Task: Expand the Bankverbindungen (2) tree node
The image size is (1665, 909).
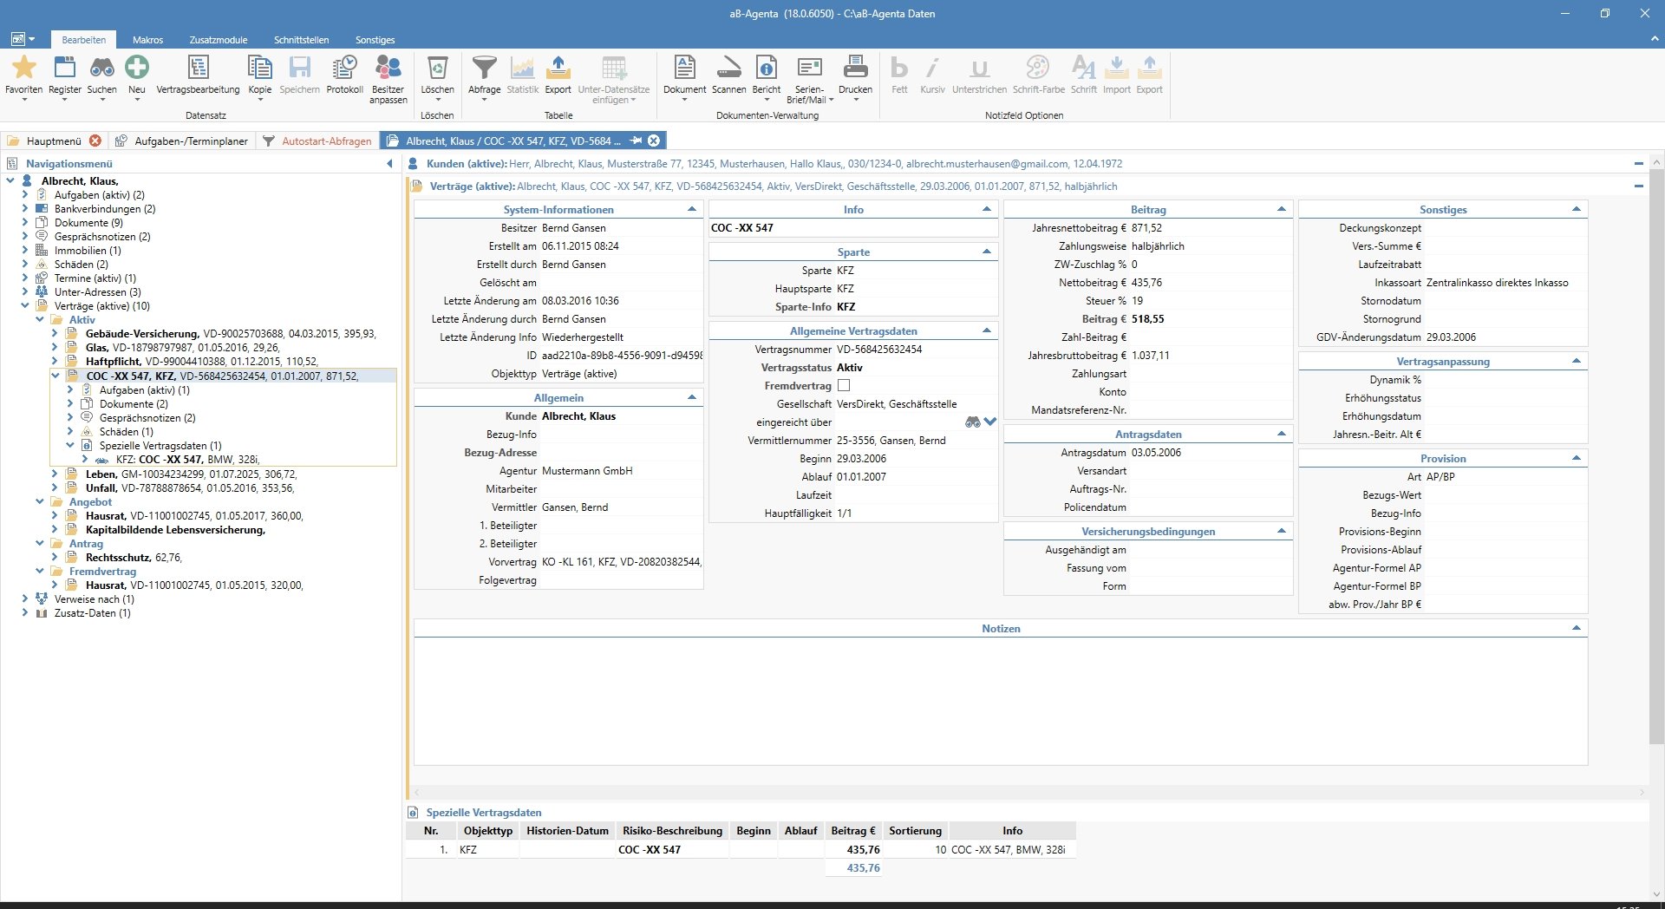Action: [x=25, y=209]
